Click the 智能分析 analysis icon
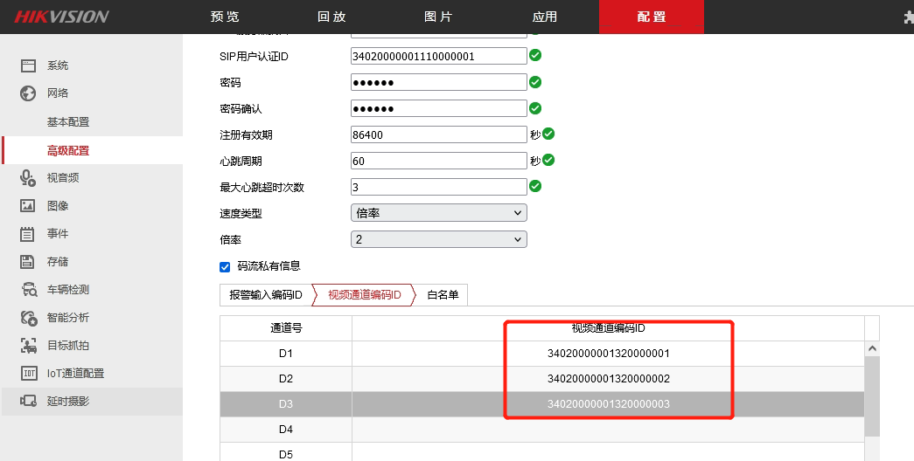 [29, 318]
